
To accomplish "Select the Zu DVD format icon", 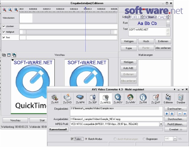I will click(67, 99).
